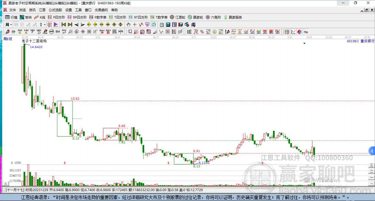Screen dimensions: 375x201
Task: Select the target circle crosshair tool
Action: click(x=77, y=32)
